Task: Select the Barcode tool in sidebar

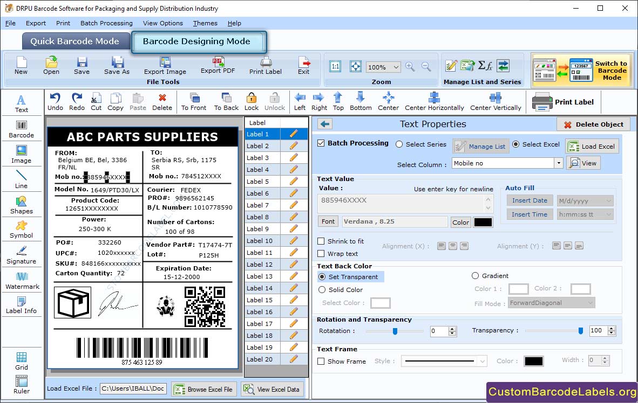Action: click(x=21, y=129)
